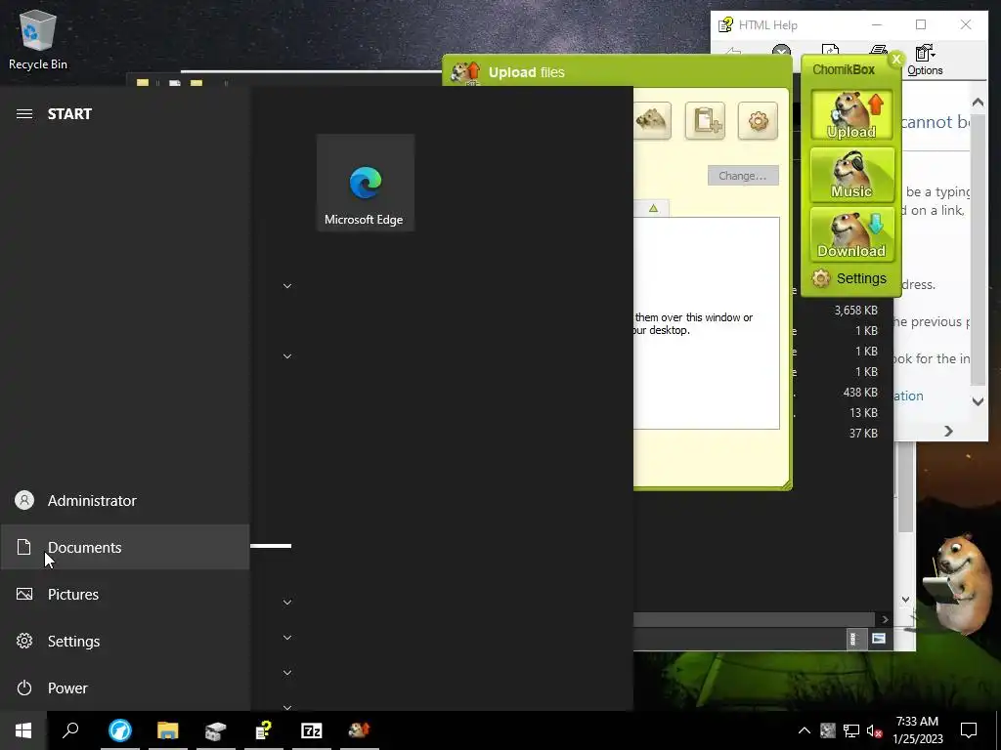Select the 3,658 KB file size entry
This screenshot has height=750, width=1001.
pos(856,310)
